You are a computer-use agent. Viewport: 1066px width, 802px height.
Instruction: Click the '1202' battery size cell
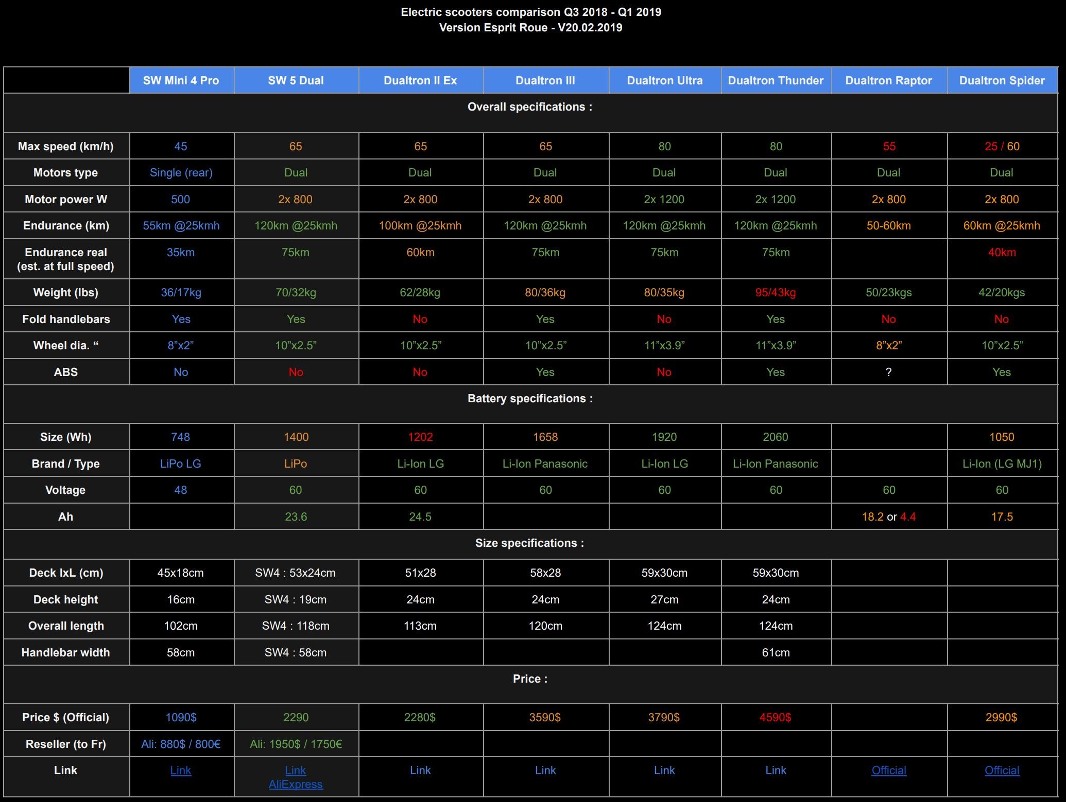point(420,437)
